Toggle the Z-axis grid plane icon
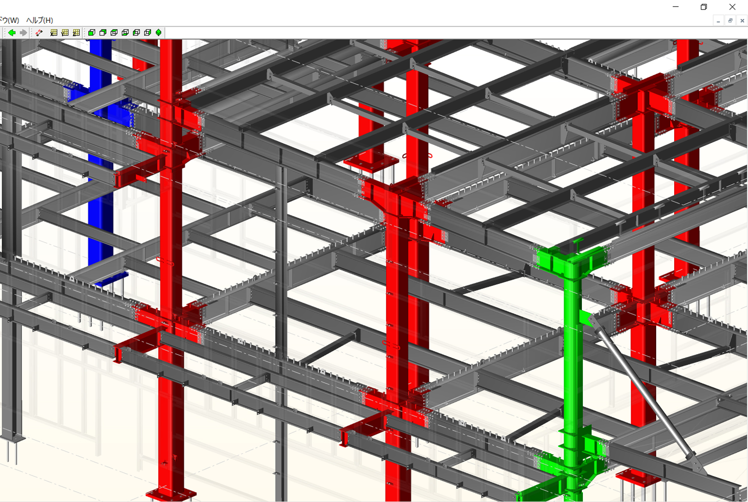The image size is (748, 502). coord(76,33)
